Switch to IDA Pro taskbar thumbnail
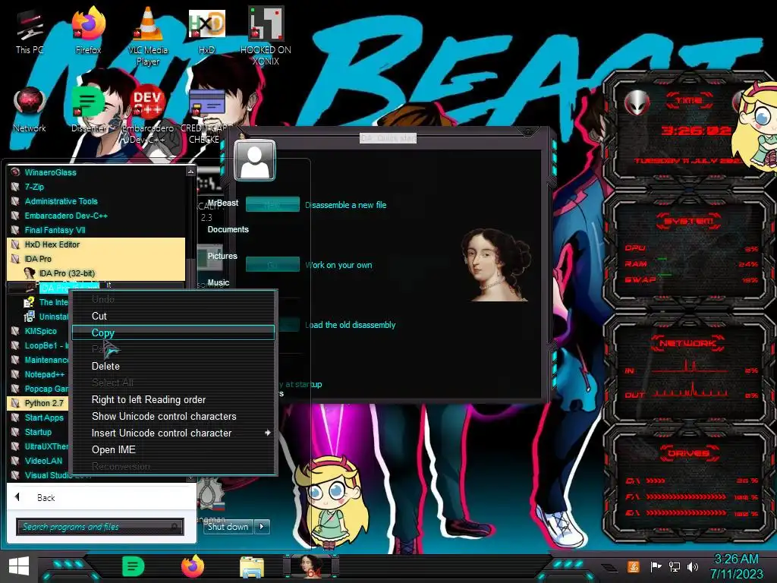This screenshot has width=777, height=583. (x=310, y=566)
